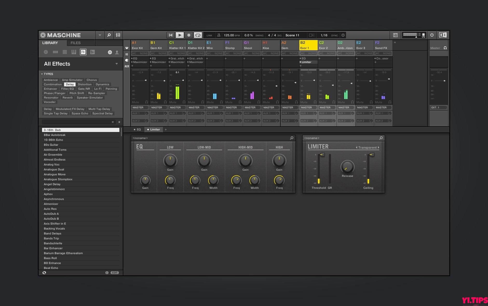488x306 pixels.
Task: Expand the All Effects dropdown
Action: (x=116, y=64)
